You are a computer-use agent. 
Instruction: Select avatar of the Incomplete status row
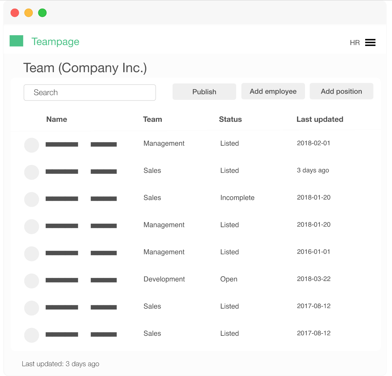32,199
